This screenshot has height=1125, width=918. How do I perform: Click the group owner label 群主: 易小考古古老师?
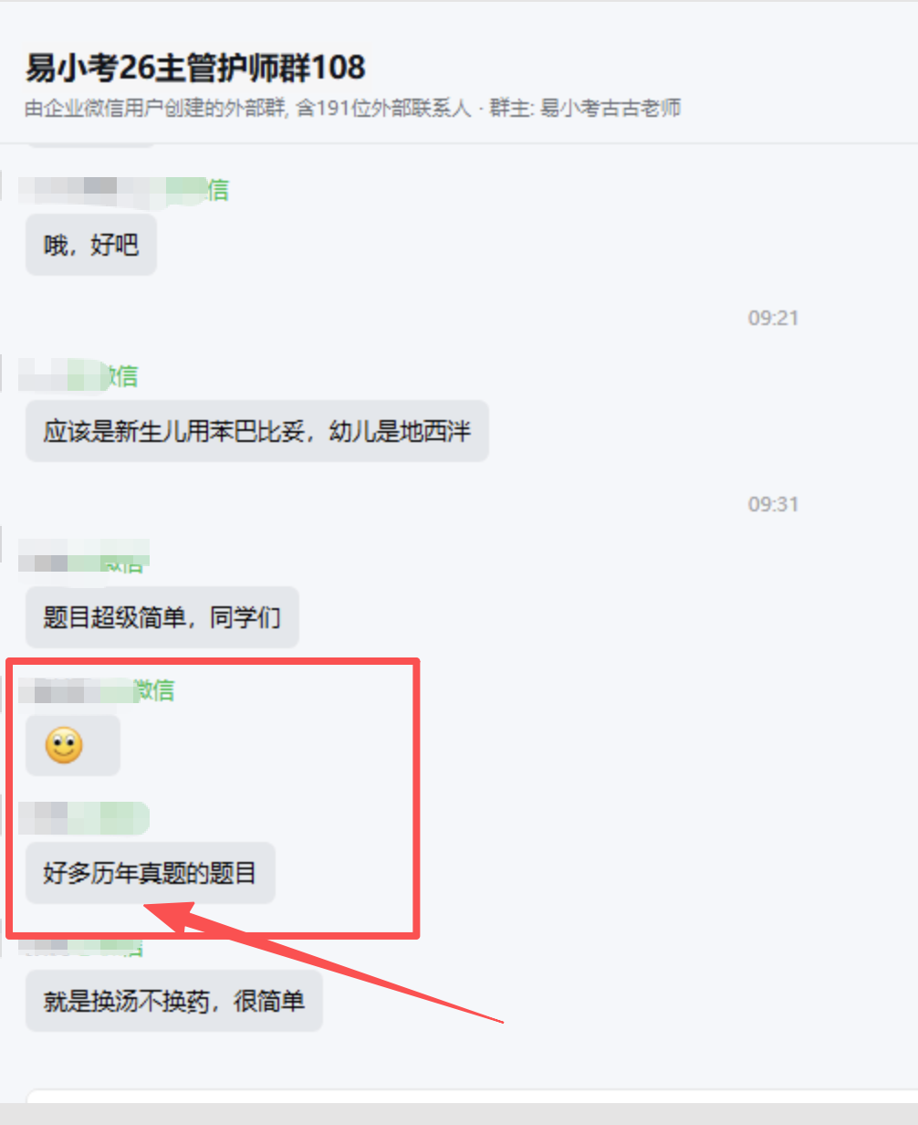585,109
